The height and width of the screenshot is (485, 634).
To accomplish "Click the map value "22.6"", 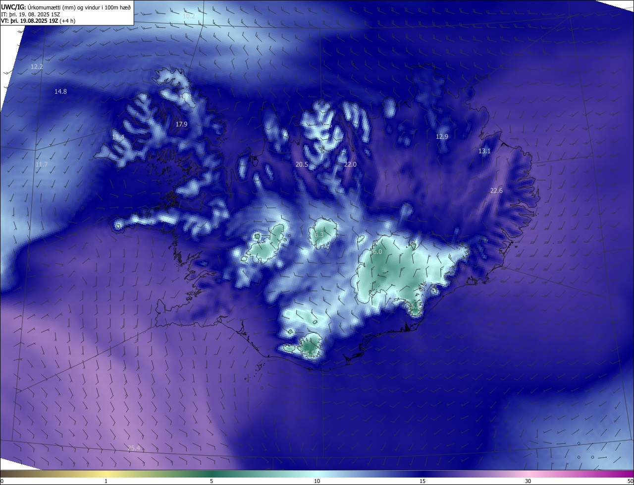I will click(496, 190).
